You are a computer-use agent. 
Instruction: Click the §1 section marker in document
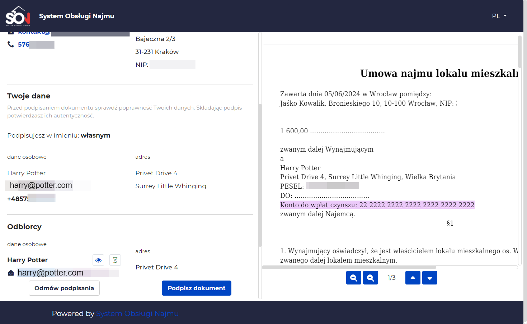450,223
